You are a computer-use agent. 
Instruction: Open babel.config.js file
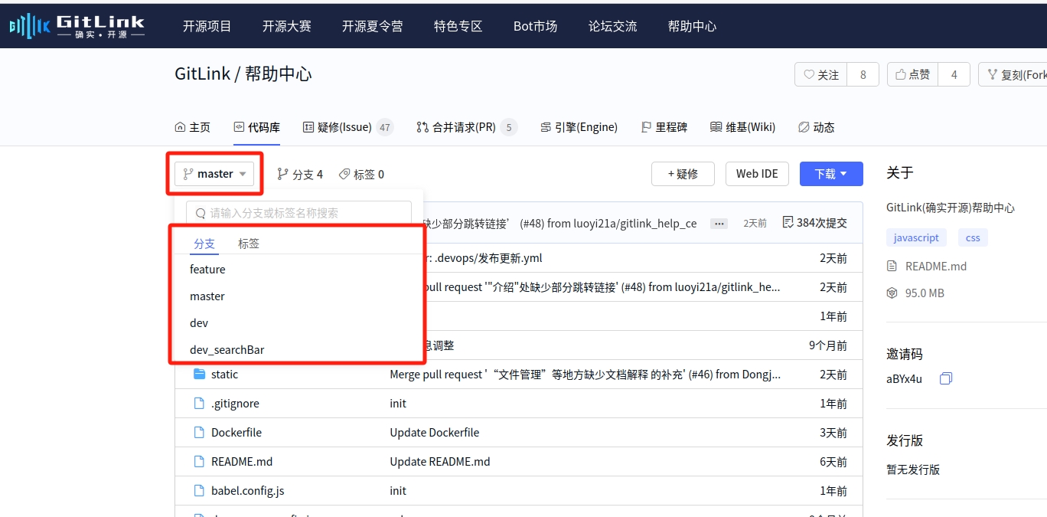[248, 491]
